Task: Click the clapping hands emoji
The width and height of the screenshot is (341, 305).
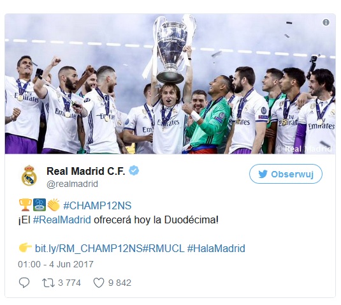Action: (x=54, y=205)
